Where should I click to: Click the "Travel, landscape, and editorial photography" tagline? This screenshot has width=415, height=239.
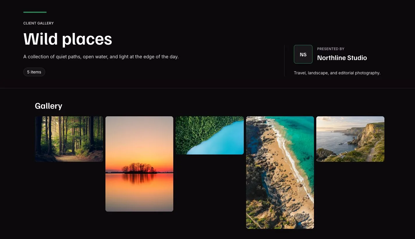click(337, 73)
